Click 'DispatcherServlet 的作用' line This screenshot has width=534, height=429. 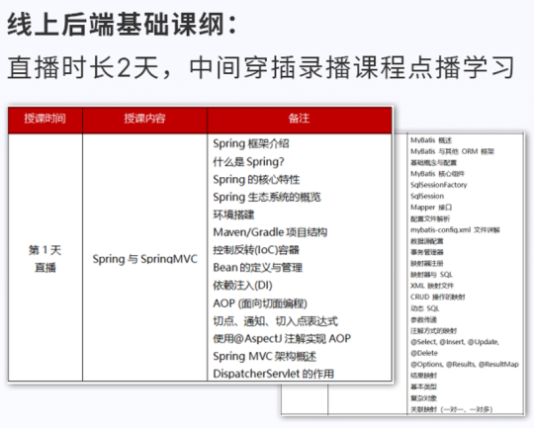pos(273,374)
